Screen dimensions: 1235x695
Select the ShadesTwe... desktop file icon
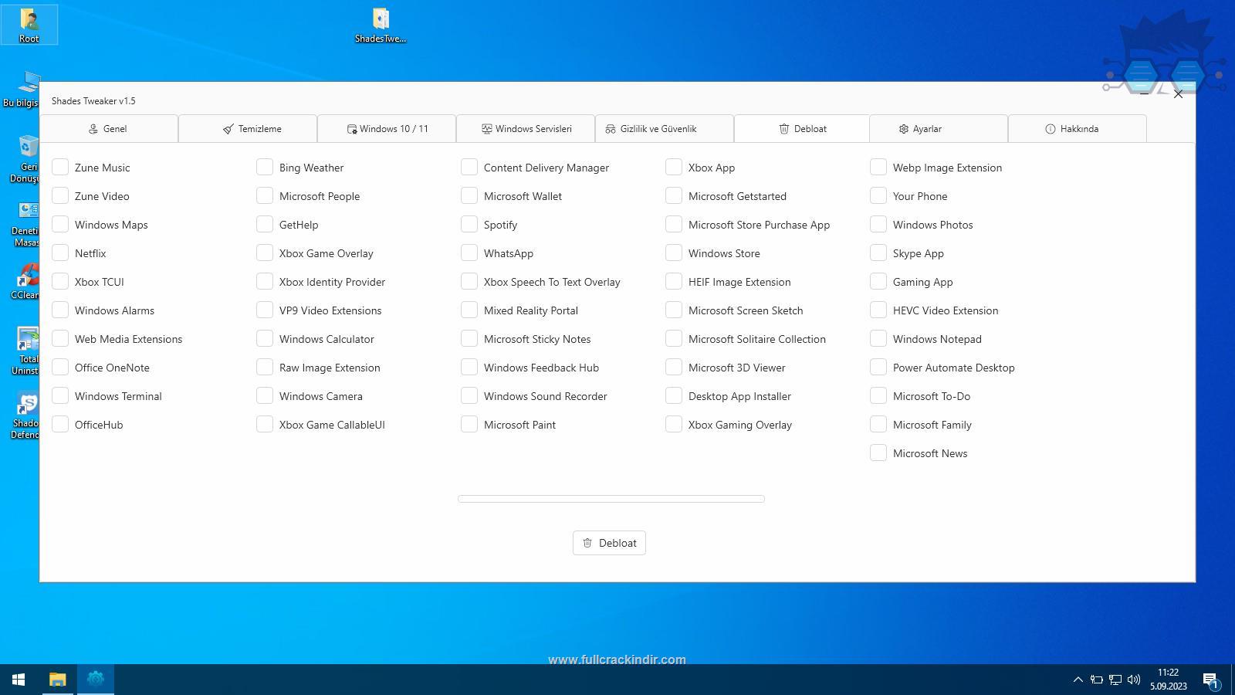click(381, 25)
